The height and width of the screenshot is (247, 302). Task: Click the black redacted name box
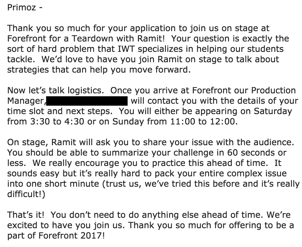click(x=87, y=101)
